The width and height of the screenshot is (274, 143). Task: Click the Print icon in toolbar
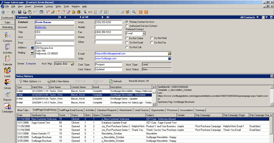[25, 12]
